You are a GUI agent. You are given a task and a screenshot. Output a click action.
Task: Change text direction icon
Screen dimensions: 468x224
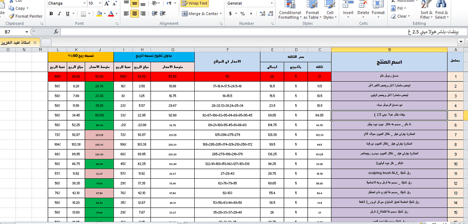tap(169, 3)
